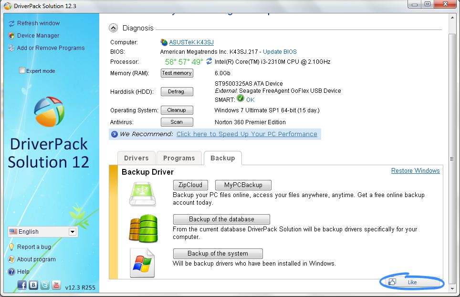Screen dimensions: 460x297
Task: Click the blue We Recommend arrow icon
Action: point(115,134)
